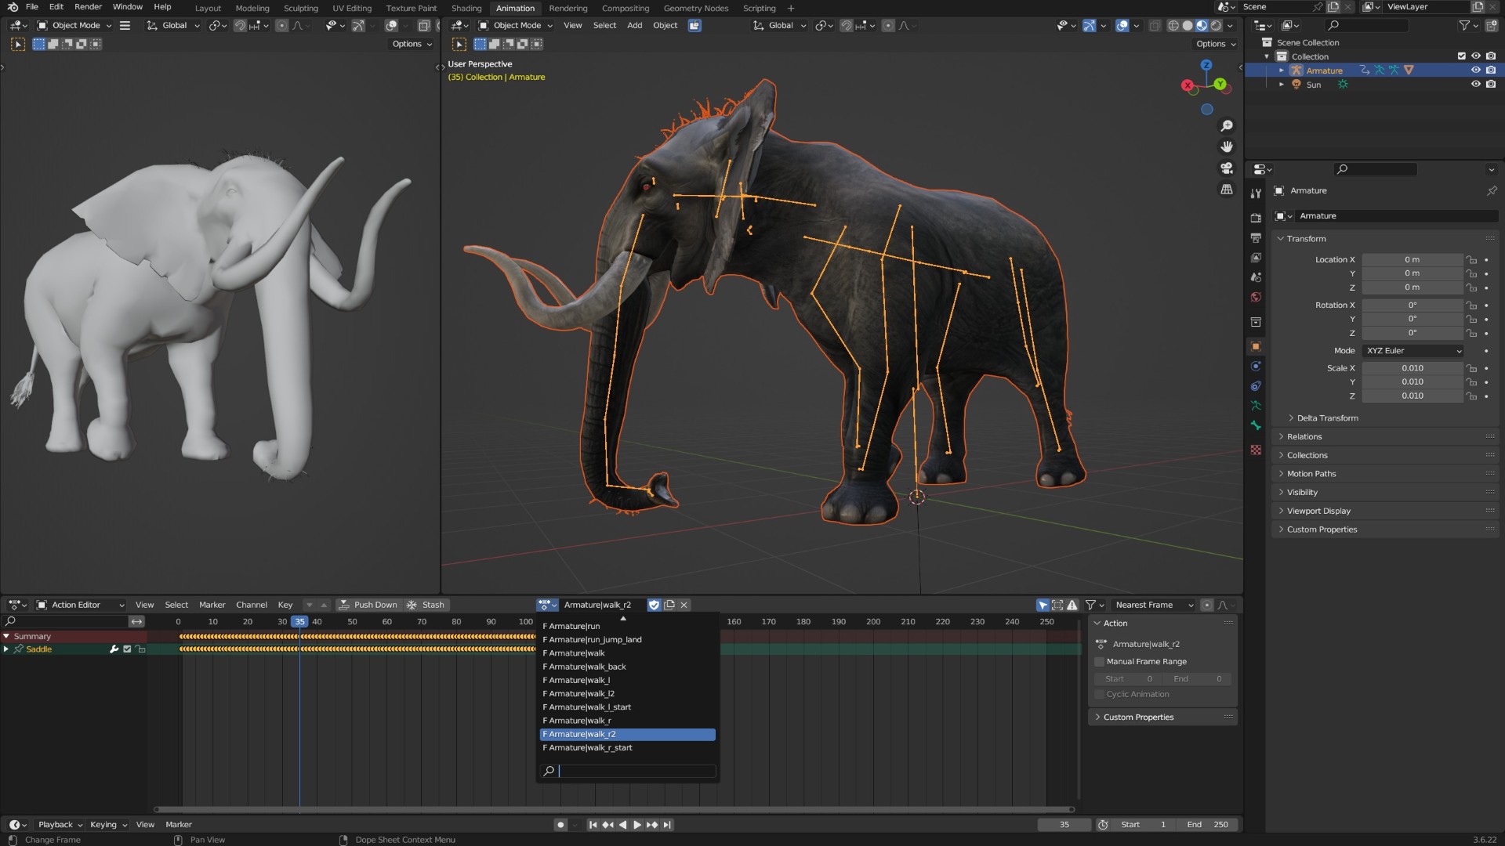Duplicate the action with new action icon

669,605
